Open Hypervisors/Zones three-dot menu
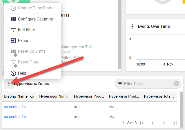Screen dimensions: 185x130 coord(9,84)
